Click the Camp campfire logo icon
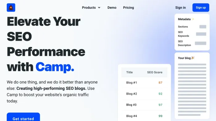The height and width of the screenshot is (121, 216). [11, 8]
